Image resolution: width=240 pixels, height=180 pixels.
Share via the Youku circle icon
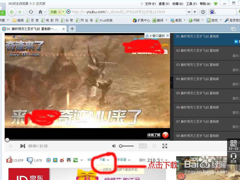click(x=49, y=160)
